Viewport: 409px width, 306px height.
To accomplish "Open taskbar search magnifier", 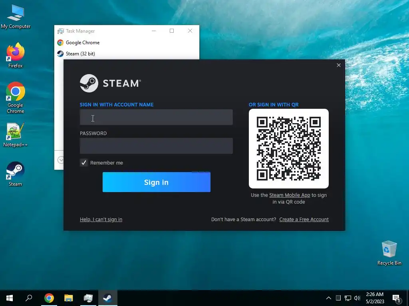I will coord(29,298).
